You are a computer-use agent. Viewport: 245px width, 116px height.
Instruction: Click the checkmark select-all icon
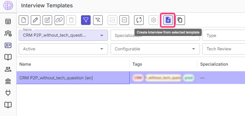(x=112, y=20)
